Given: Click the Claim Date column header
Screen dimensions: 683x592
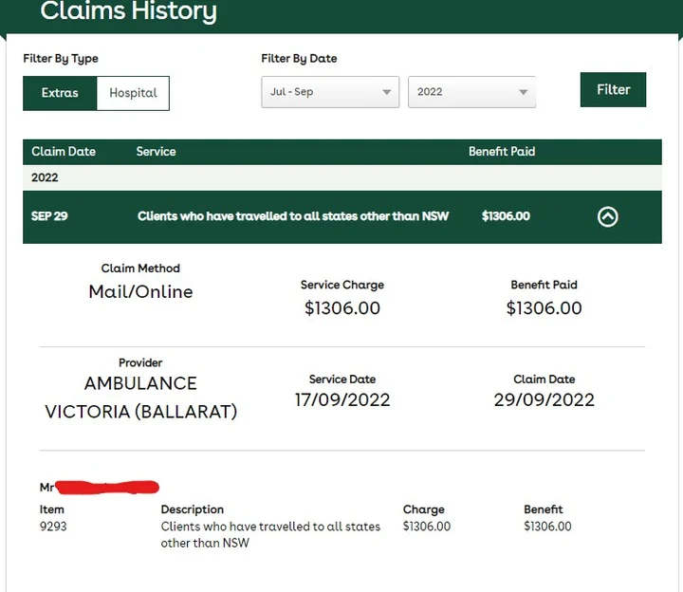Looking at the screenshot, I should pyautogui.click(x=64, y=152).
